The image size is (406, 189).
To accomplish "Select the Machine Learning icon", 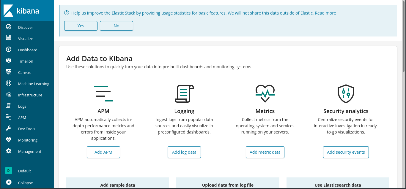I will click(9, 83).
